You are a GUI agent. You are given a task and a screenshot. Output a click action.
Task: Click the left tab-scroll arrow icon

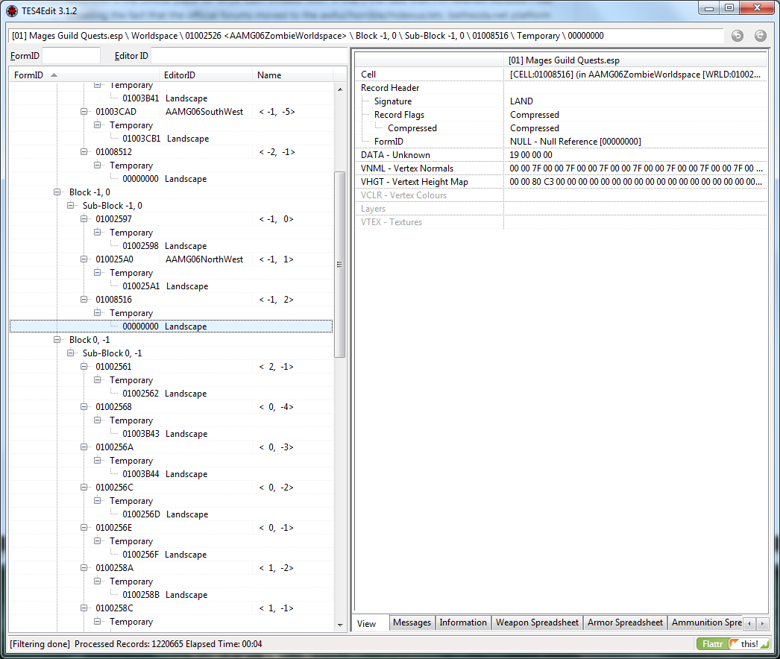[749, 622]
